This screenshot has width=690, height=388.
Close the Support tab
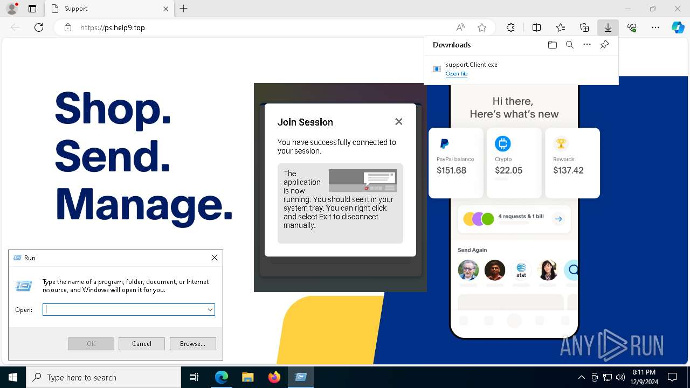[x=165, y=9]
